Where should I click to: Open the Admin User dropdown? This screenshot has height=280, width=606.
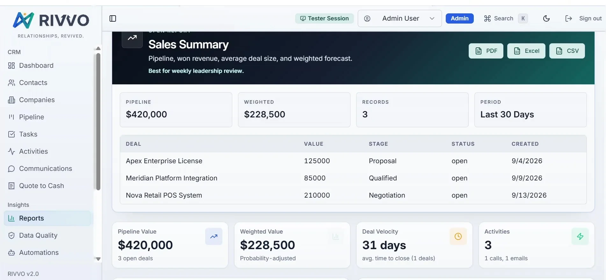(400, 18)
